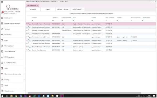Click the Открыть фильтр button
This screenshot has width=157, height=98.
[77, 9]
